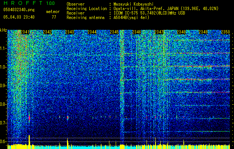Viewport: 234px width, 149px height.
Task: Click the 'Receiver' field label
Action: pos(76,13)
